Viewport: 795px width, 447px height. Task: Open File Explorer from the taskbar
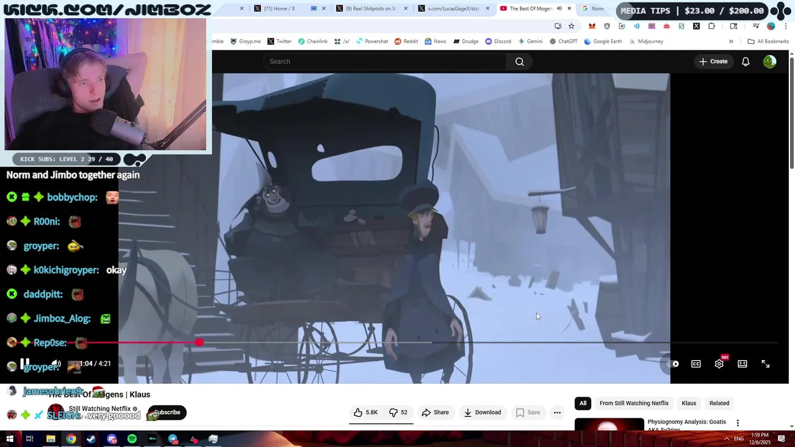tap(51, 439)
